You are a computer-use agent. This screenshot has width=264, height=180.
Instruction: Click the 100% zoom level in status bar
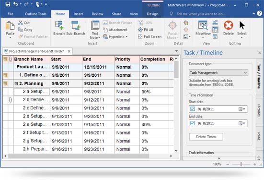pos(217,164)
